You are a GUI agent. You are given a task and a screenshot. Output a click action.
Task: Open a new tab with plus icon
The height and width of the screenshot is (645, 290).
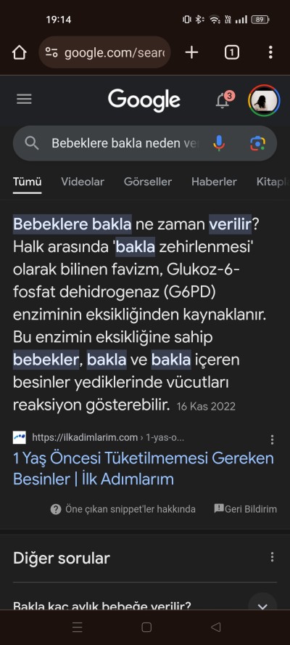tap(191, 52)
